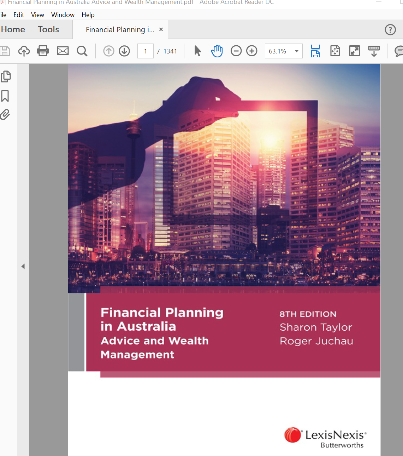Viewport: 403px width, 456px height.
Task: Open the View menu
Action: 37,15
